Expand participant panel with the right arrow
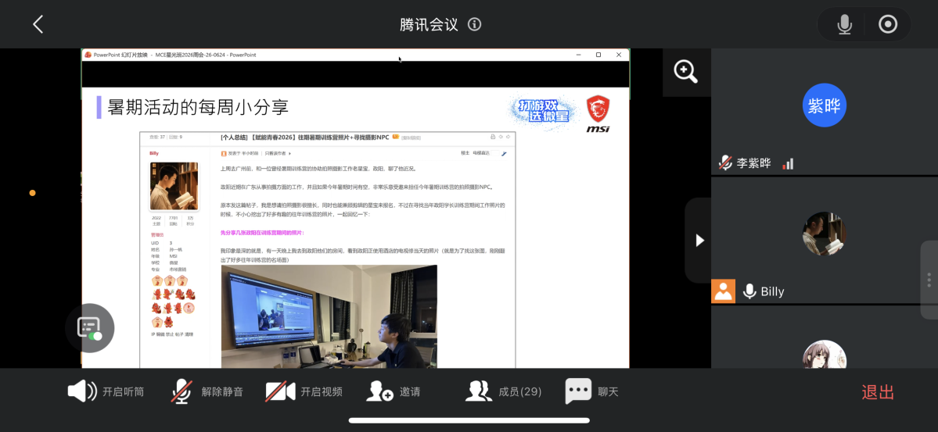Viewport: 938px width, 432px height. [x=699, y=240]
